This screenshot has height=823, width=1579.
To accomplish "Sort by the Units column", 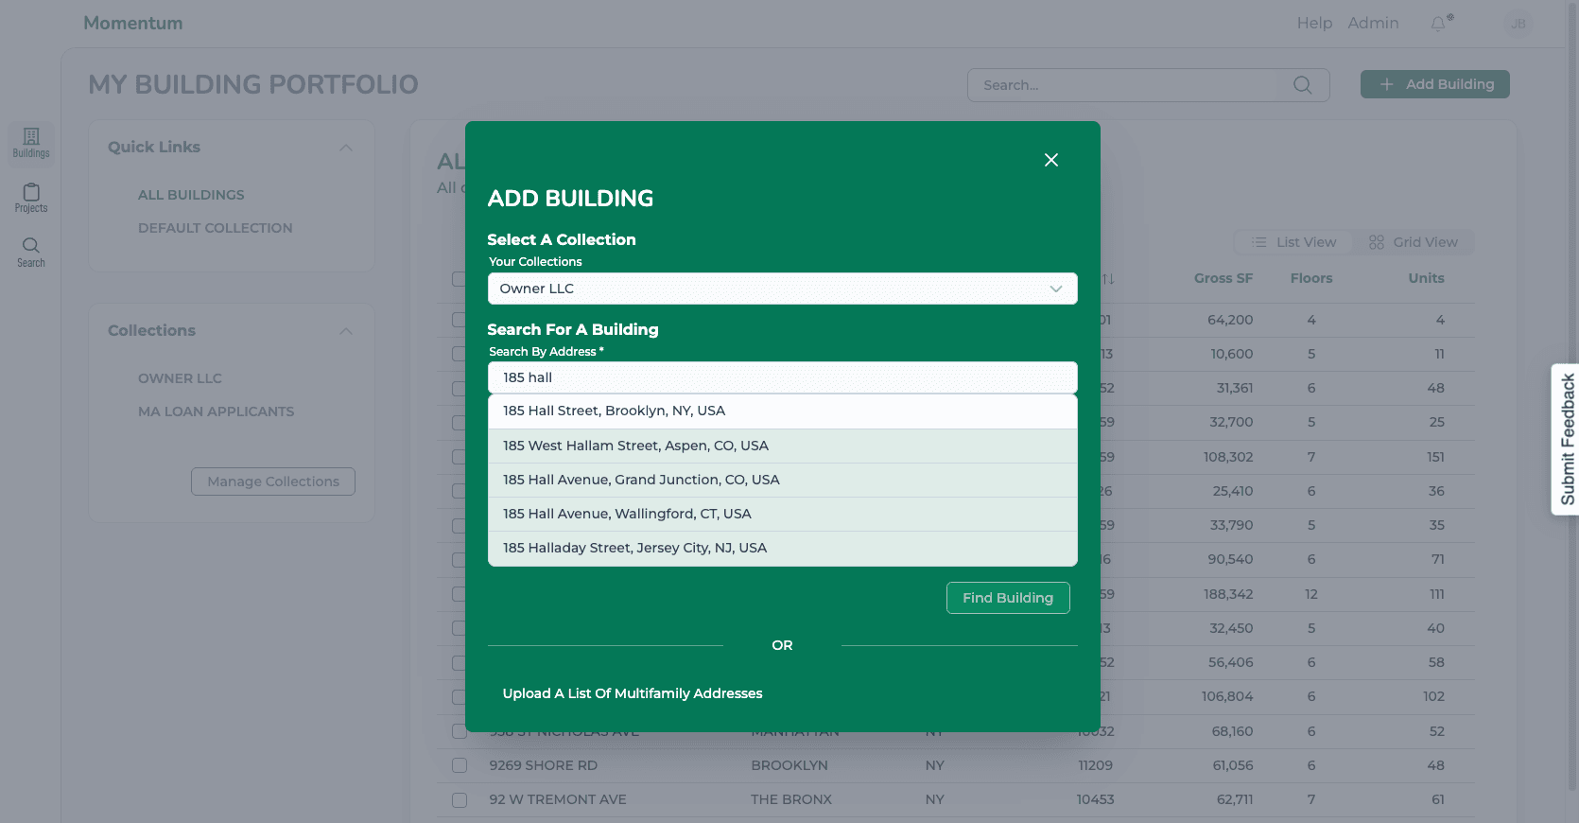I will click(x=1427, y=278).
